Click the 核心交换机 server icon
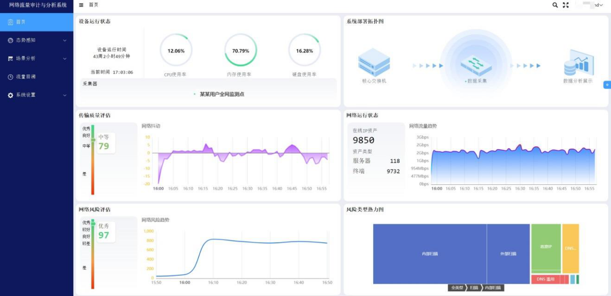 [x=374, y=63]
